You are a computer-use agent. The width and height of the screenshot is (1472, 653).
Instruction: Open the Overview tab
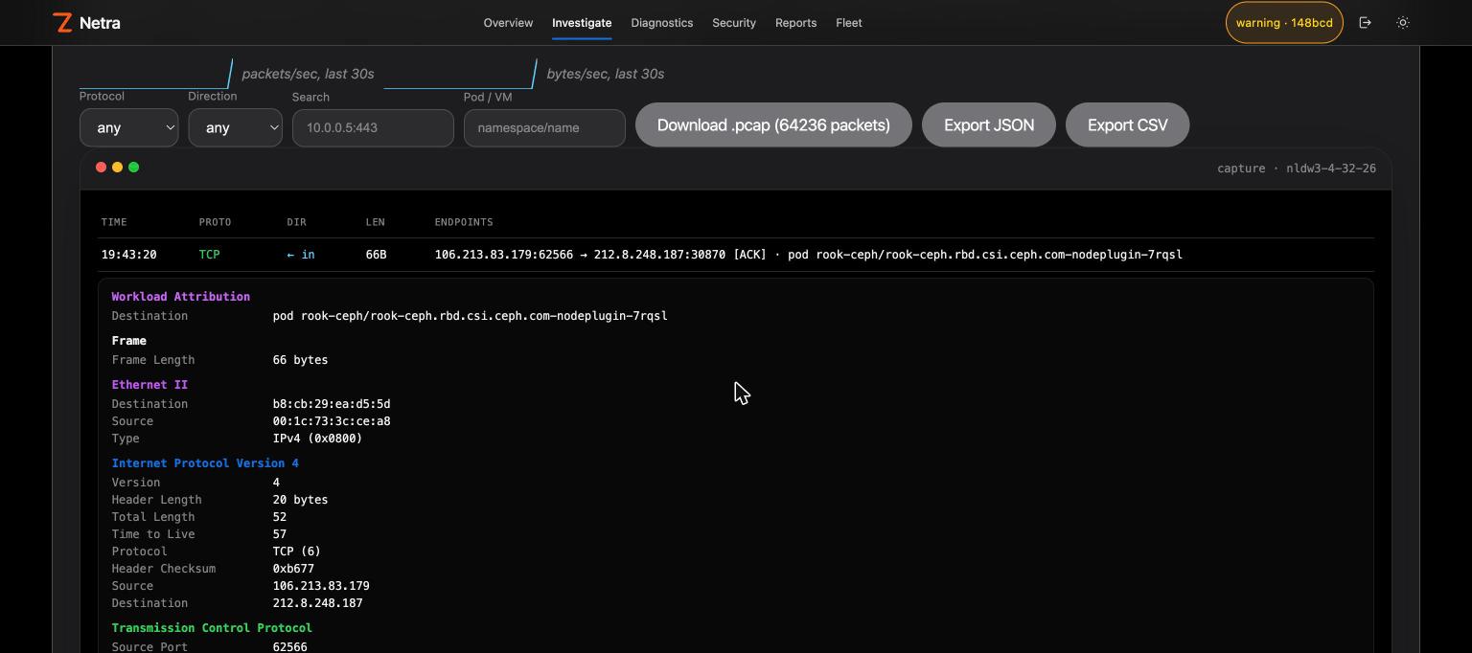tap(508, 23)
